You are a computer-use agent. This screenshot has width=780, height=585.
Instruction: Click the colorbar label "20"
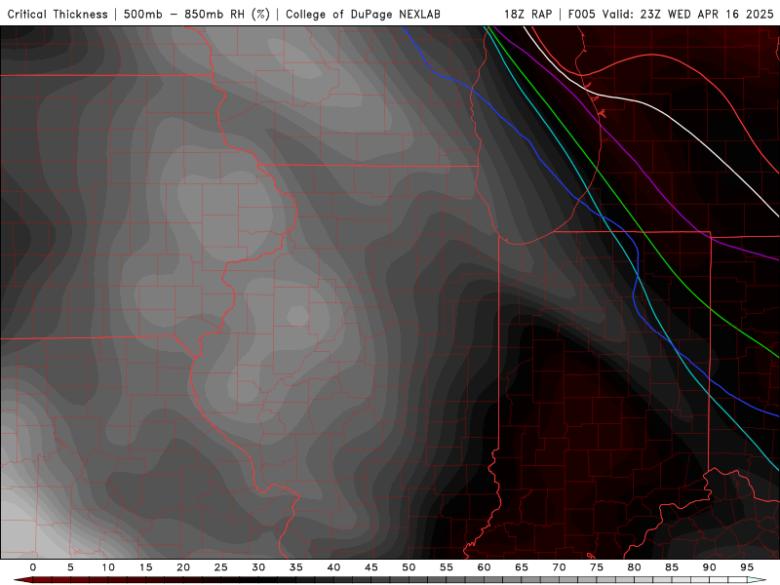point(183,567)
